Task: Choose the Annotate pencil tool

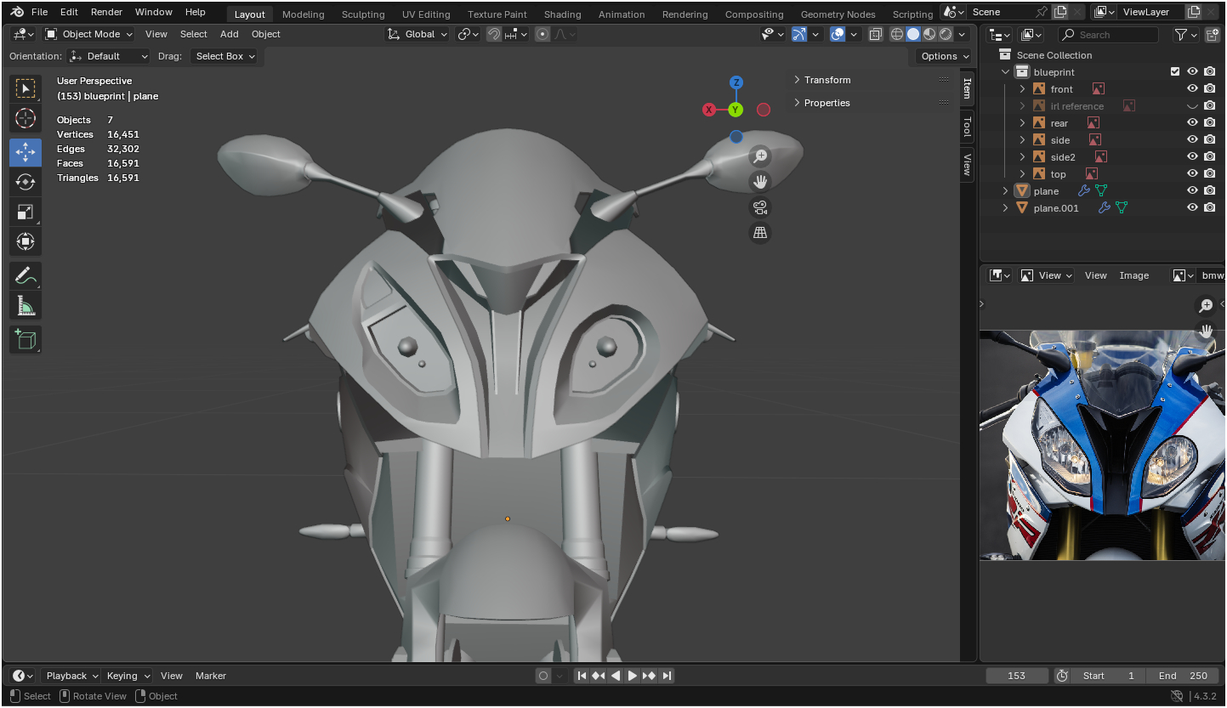Action: tap(26, 275)
